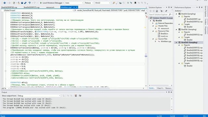Collapse the Bred3d project node
The width and height of the screenshot is (208, 117).
coord(150,21)
